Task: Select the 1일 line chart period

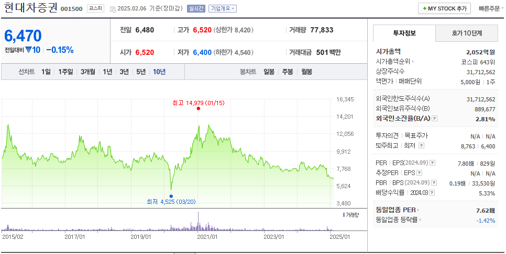Action: coord(46,72)
